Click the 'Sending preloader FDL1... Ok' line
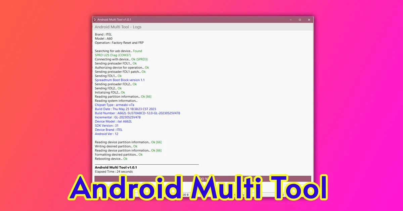Screen dimensions: 403x211 pos(116,63)
